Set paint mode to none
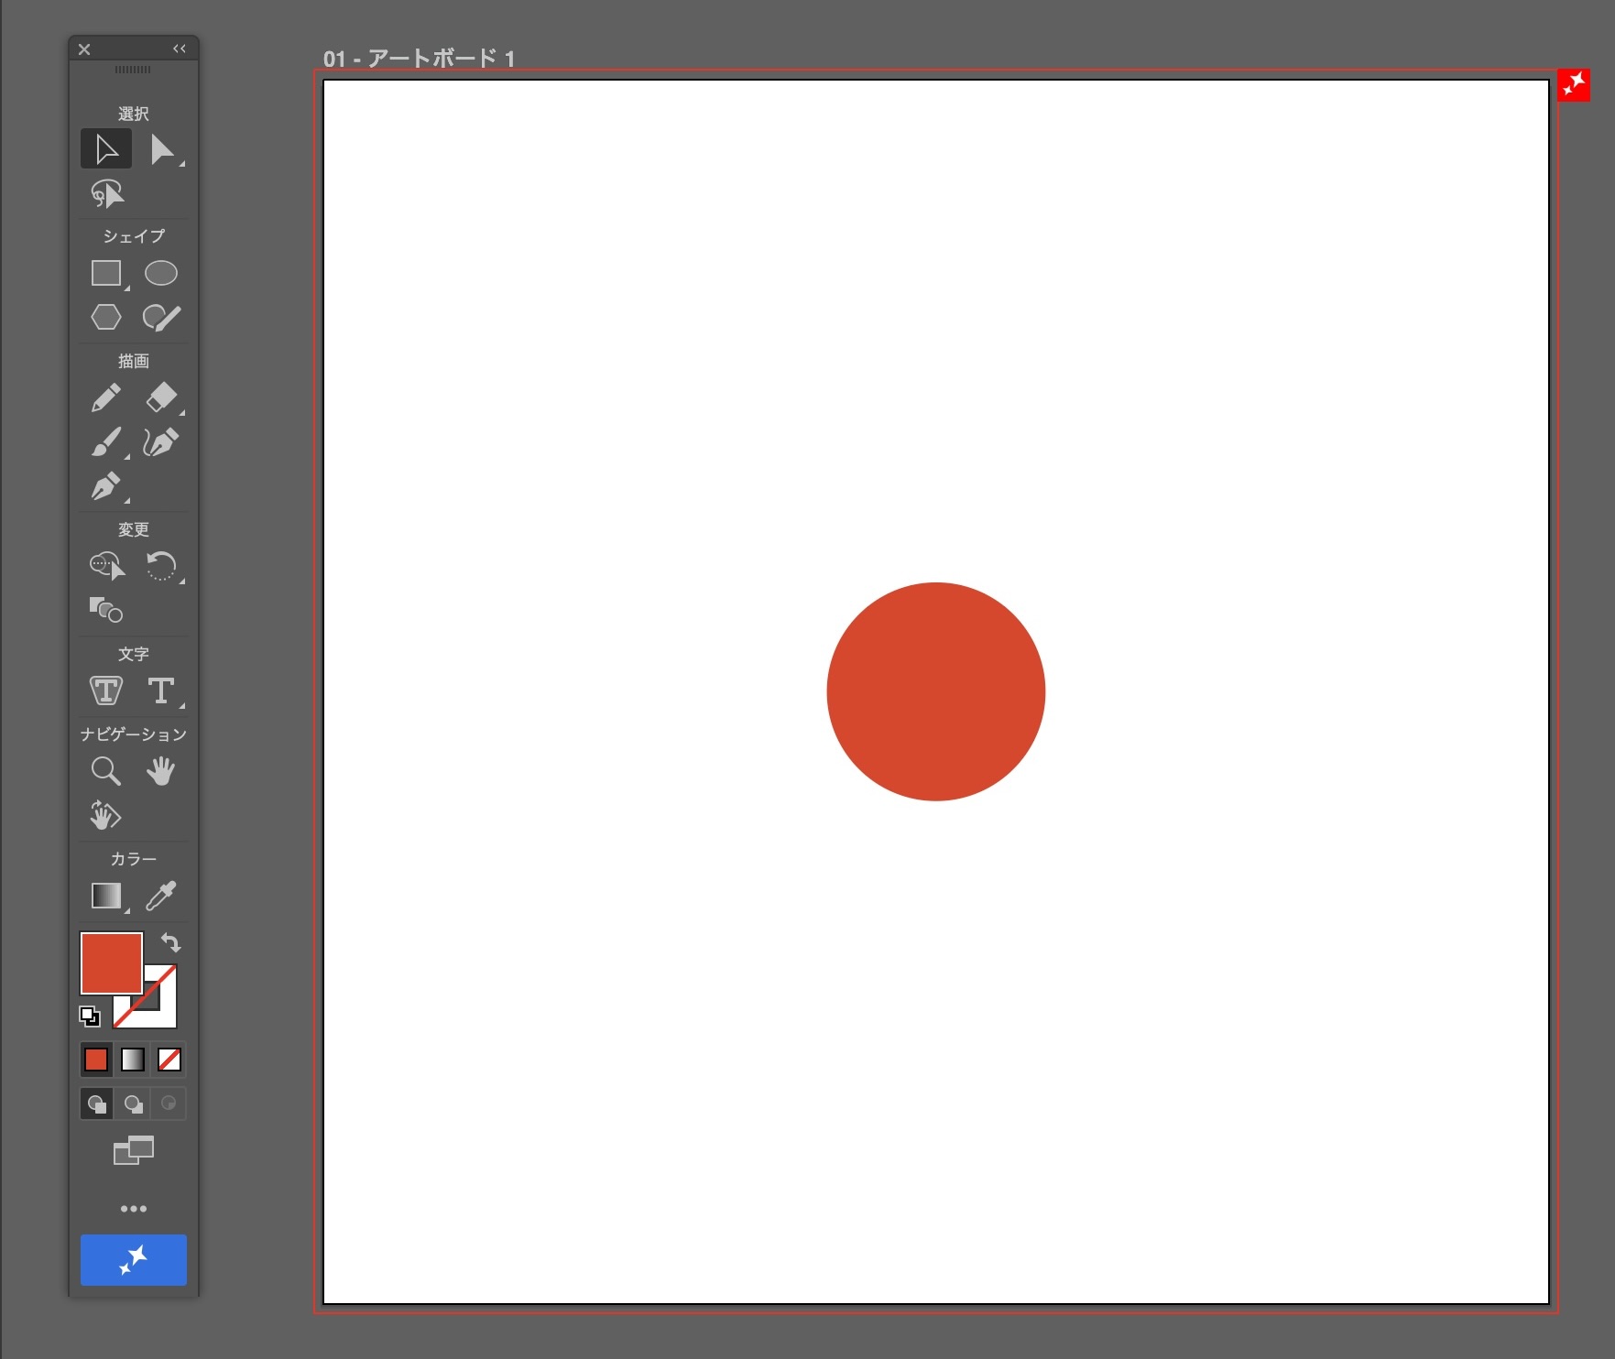The width and height of the screenshot is (1615, 1359). click(x=169, y=1060)
